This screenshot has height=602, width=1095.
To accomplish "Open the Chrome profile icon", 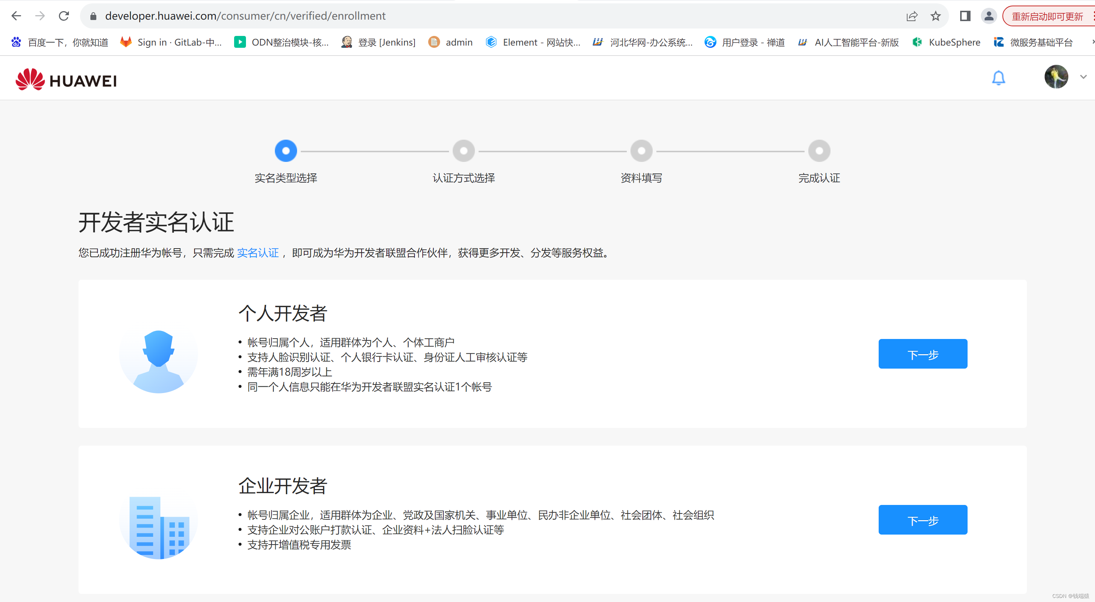I will [989, 16].
